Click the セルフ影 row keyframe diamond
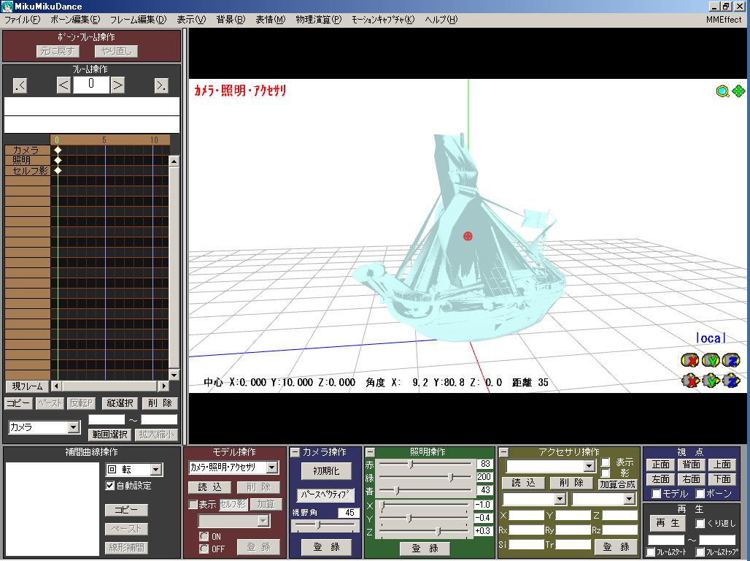Viewport: 750px width, 561px height. (x=58, y=170)
